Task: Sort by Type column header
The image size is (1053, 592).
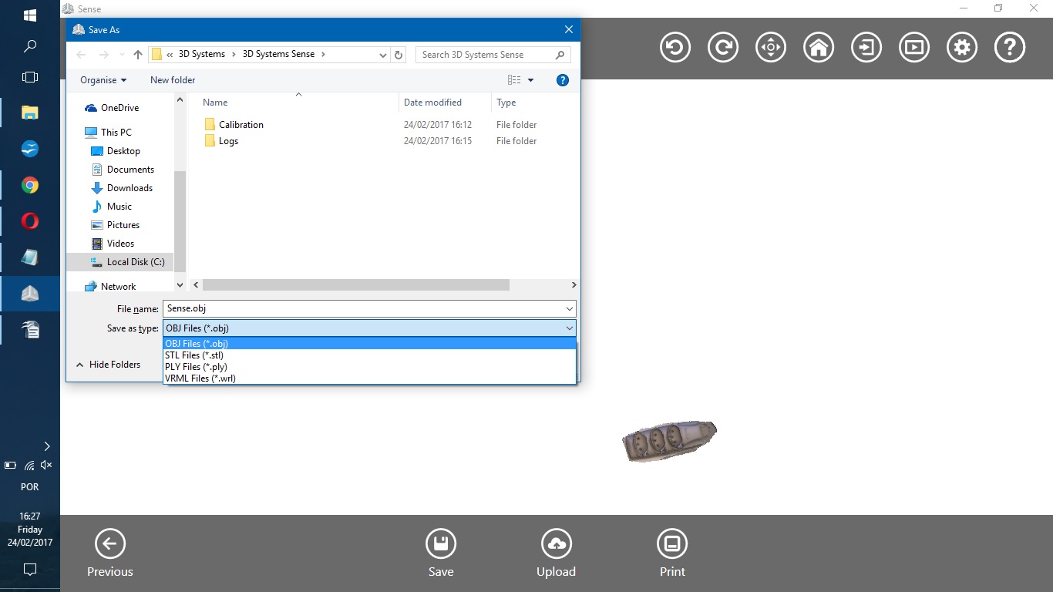Action: (x=506, y=103)
